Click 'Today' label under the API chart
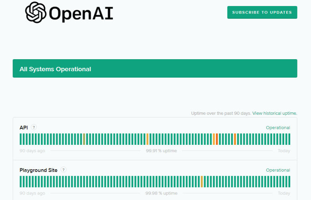 point(284,151)
